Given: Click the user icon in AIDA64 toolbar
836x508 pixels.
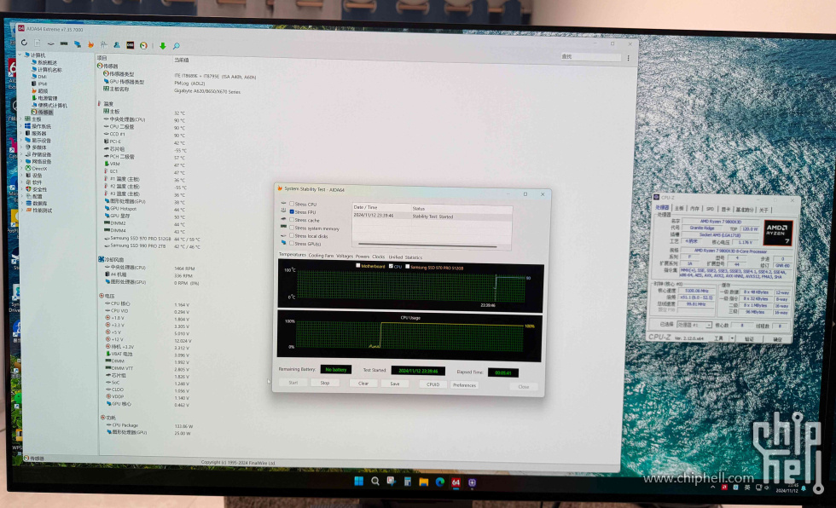Looking at the screenshot, I should point(117,45).
